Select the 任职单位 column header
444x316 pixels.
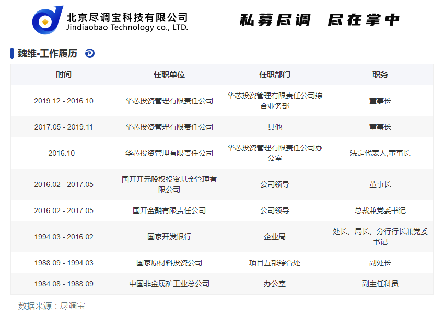point(169,75)
